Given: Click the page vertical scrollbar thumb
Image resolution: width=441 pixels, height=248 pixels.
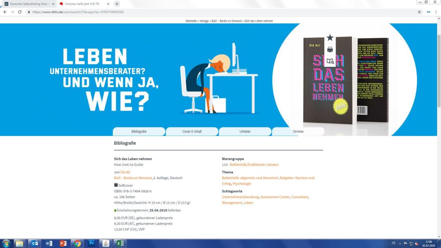Looking at the screenshot, I should [439, 70].
